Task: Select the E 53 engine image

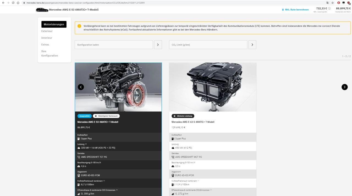Action: [x=118, y=87]
